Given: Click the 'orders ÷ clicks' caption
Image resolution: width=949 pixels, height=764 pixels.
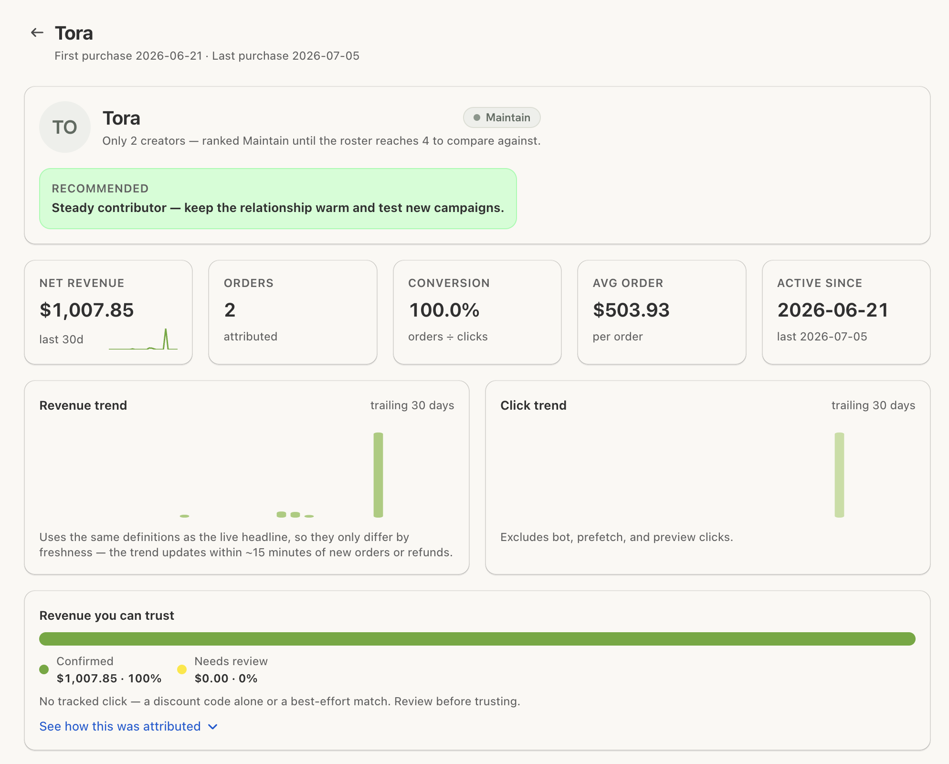Looking at the screenshot, I should [x=448, y=337].
